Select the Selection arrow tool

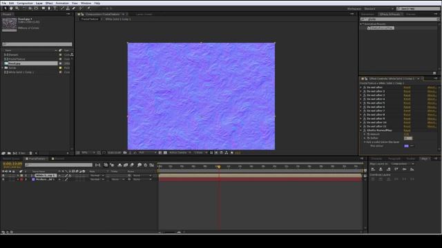tap(6, 8)
